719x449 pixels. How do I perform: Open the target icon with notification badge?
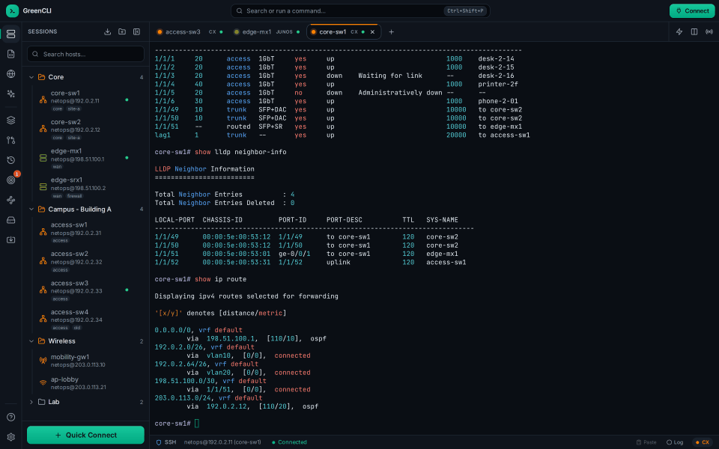pos(11,180)
